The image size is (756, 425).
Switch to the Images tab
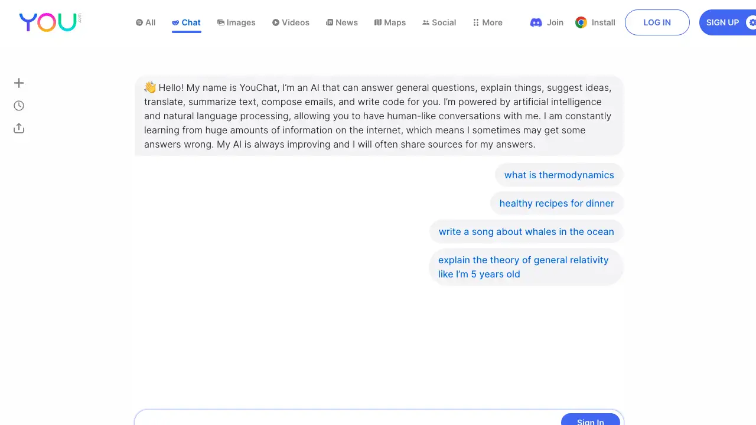(236, 22)
